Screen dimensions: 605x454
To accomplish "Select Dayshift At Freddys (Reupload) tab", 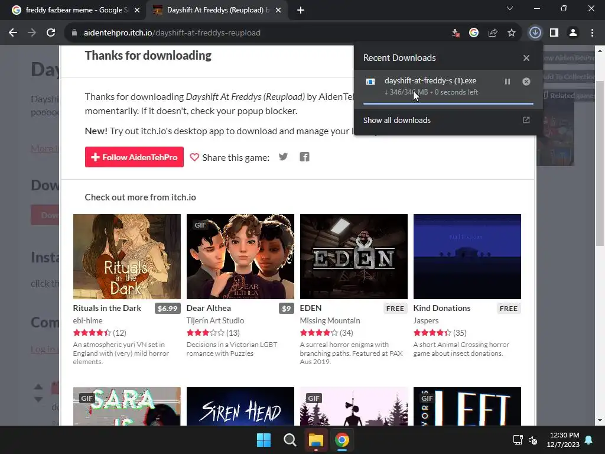I will [x=216, y=11].
